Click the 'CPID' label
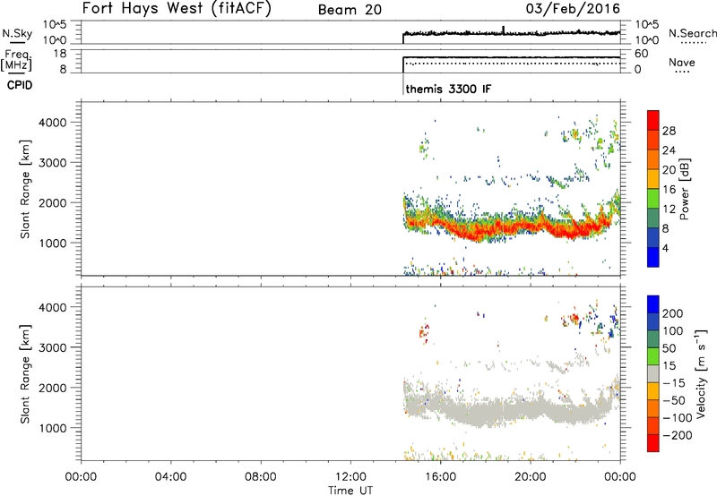717x496 pixels. click(20, 85)
